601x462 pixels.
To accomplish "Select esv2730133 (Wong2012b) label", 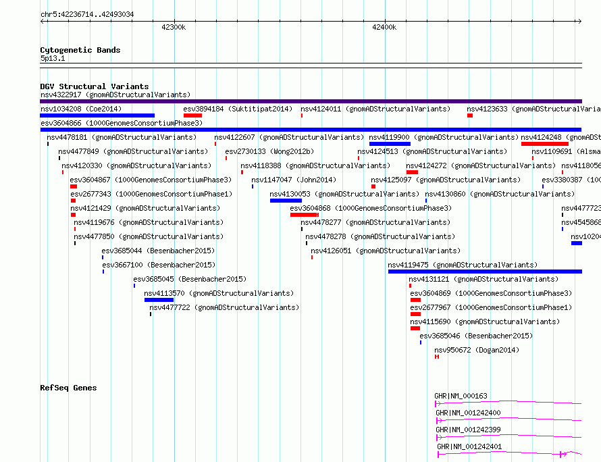I will click(x=269, y=151).
